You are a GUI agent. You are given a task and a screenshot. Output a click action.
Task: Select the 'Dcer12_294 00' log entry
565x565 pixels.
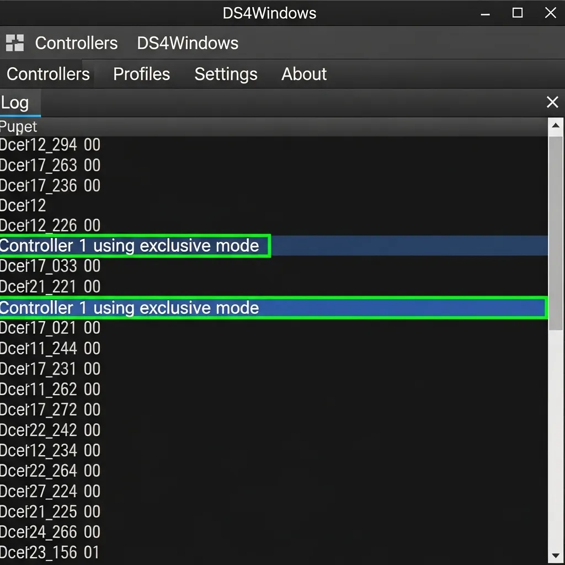[x=50, y=145]
